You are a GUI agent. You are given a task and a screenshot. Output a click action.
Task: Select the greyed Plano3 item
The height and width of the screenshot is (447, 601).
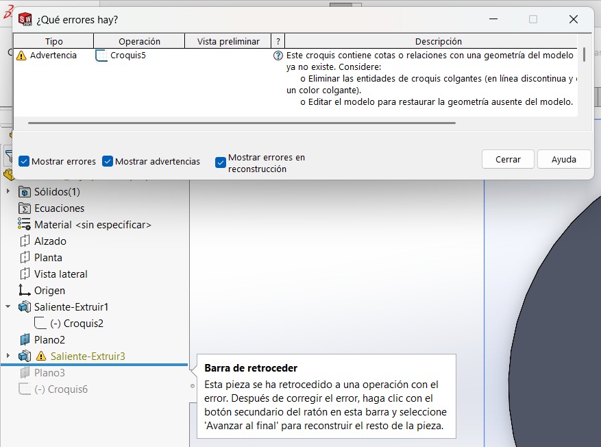49,373
